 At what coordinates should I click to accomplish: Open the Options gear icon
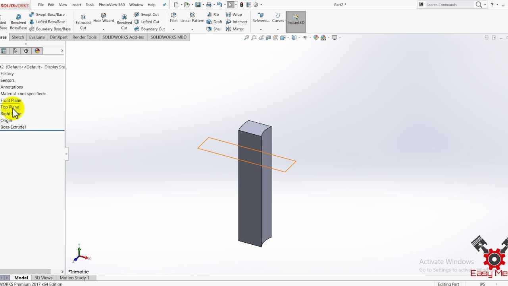pyautogui.click(x=256, y=5)
